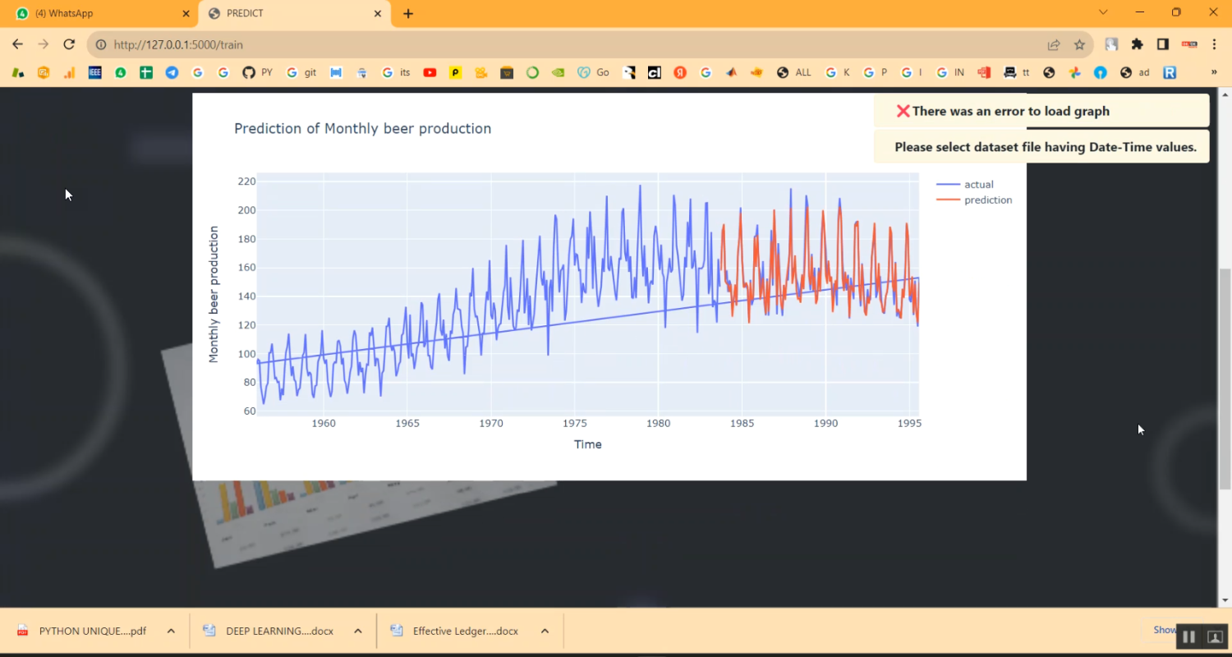Open the PYTHON UNIQUE pdf download
This screenshot has width=1232, height=657.
click(x=90, y=631)
